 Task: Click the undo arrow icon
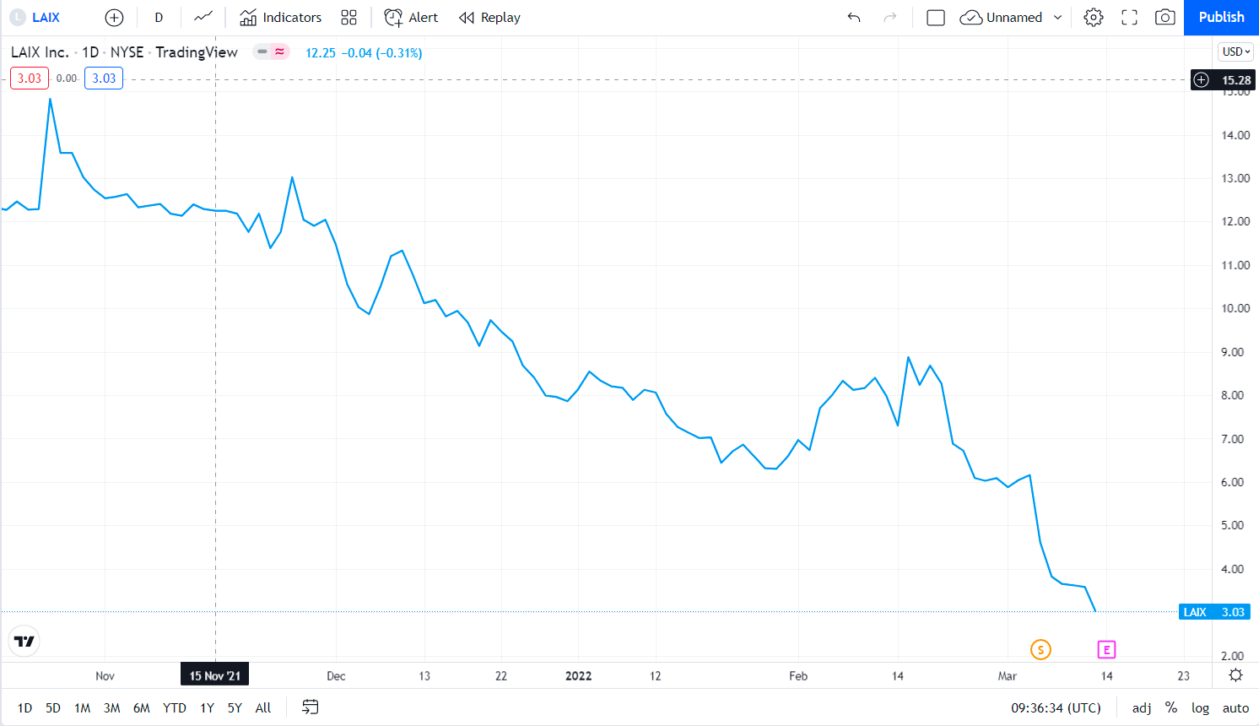coord(854,18)
